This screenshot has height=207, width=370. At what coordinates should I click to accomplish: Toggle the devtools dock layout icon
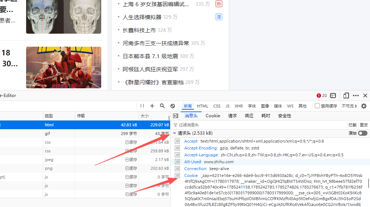coord(333,96)
